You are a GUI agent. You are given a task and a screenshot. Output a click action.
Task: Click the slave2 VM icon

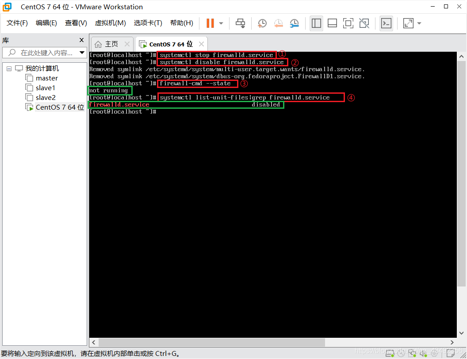[x=29, y=97]
